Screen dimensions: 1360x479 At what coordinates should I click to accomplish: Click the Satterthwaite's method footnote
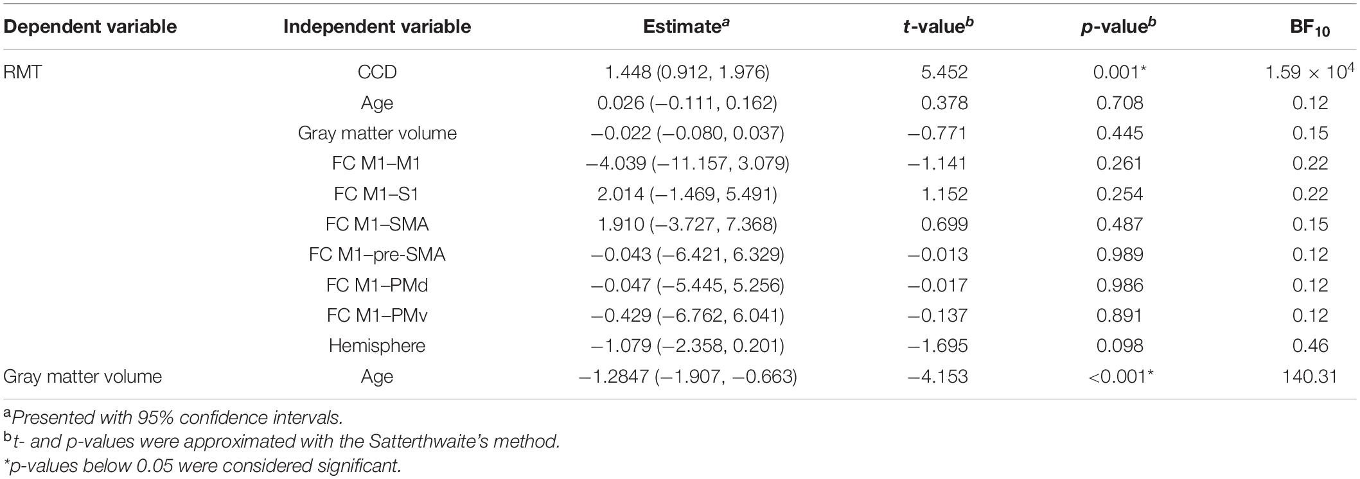point(281,442)
